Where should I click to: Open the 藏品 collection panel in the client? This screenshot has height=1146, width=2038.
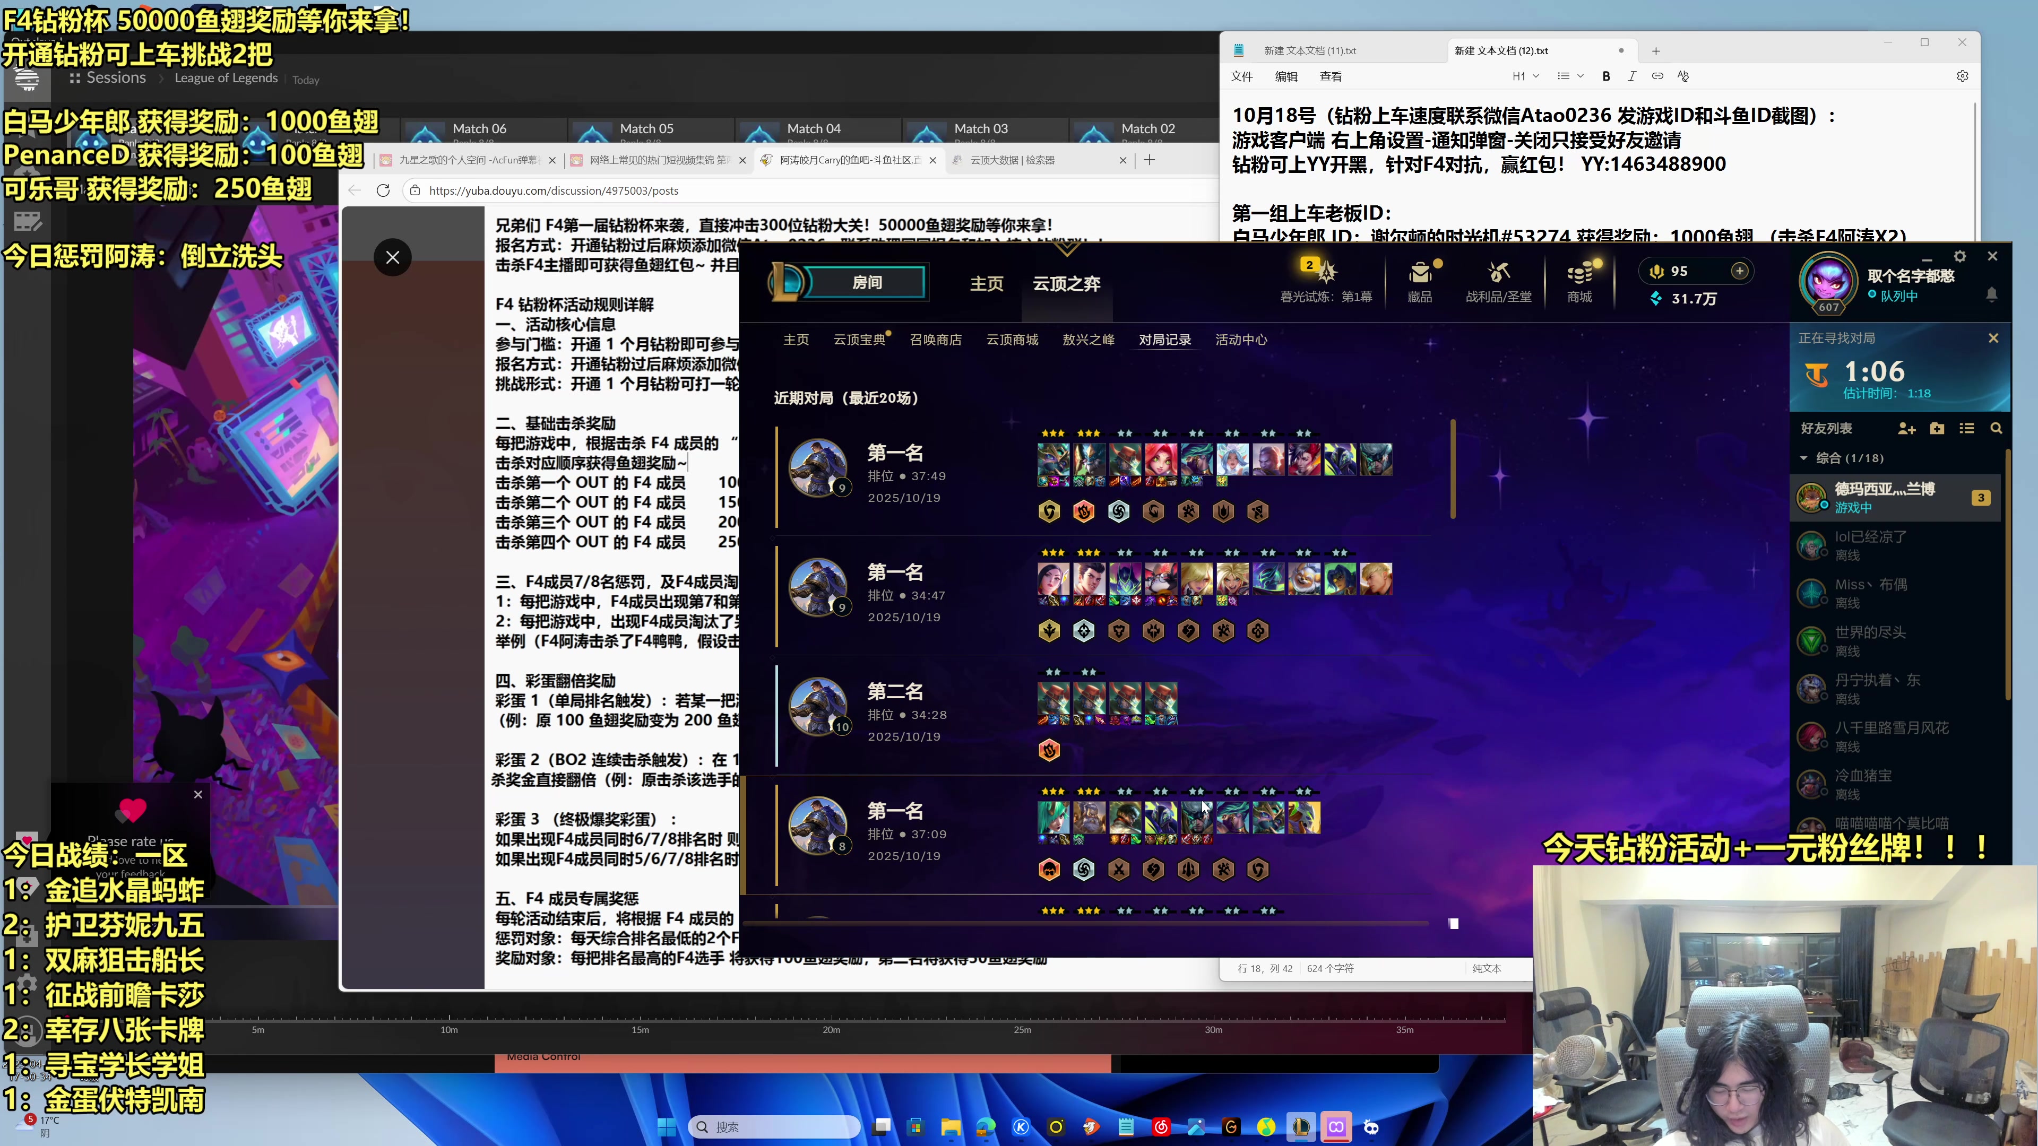pos(1421,281)
